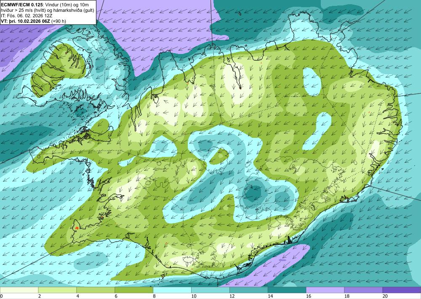Click the scale label '14'
The image size is (421, 299).
(x=270, y=296)
